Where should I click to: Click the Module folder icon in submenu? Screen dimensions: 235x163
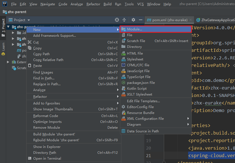[x=123, y=29]
